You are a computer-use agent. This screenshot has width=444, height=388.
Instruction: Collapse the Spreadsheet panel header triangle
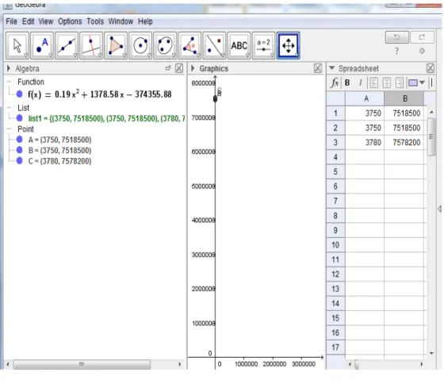click(332, 68)
